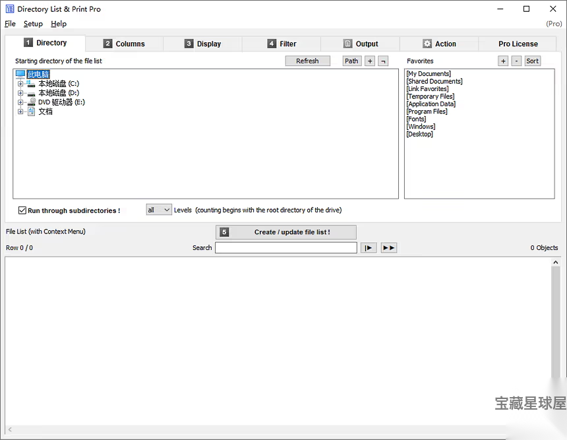Click the Path button
The image size is (567, 440).
(351, 61)
